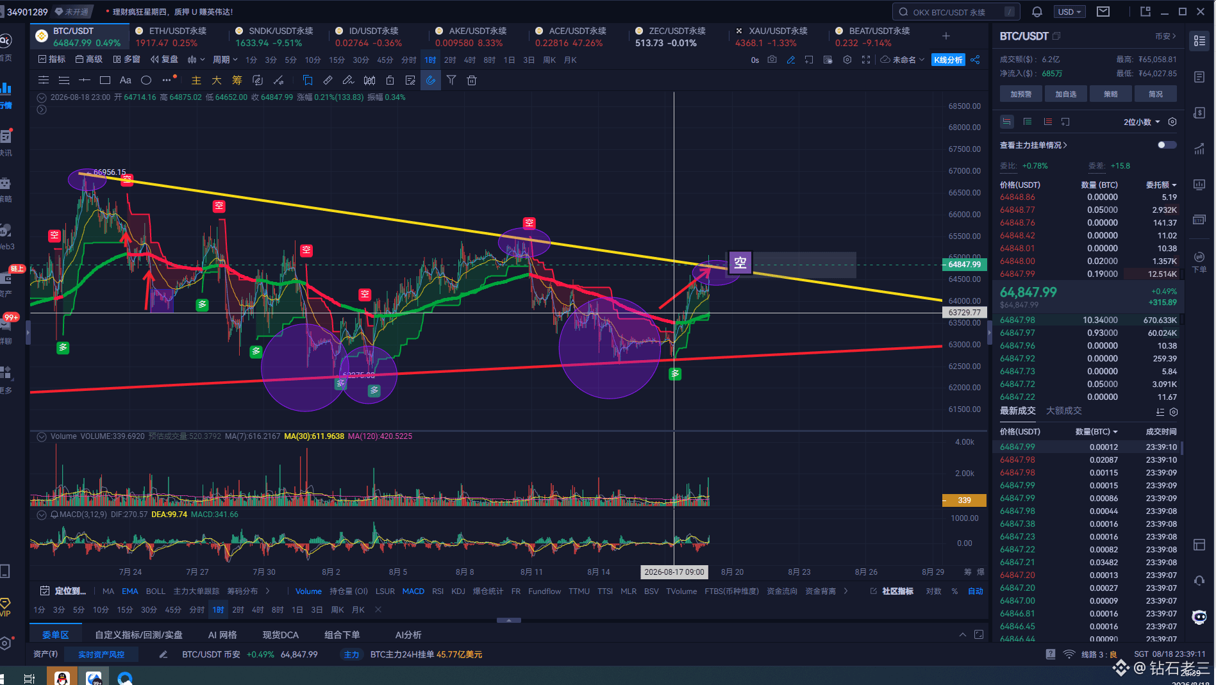
Task: Select the horizontal line drawing tool
Action: click(x=85, y=80)
